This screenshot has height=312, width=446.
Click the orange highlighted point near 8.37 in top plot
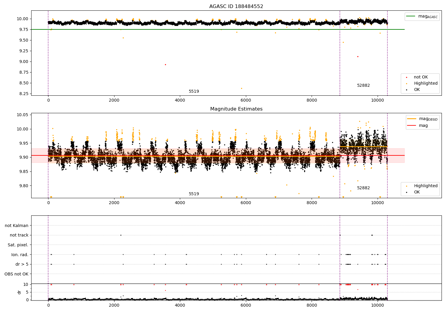click(x=241, y=88)
